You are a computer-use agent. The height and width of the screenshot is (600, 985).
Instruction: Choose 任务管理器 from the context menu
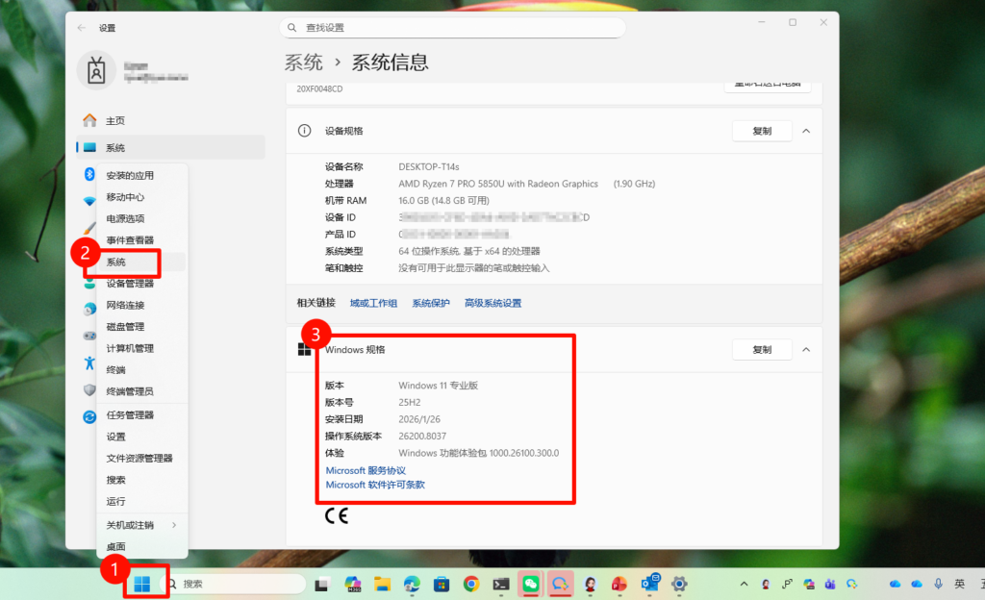coord(130,415)
